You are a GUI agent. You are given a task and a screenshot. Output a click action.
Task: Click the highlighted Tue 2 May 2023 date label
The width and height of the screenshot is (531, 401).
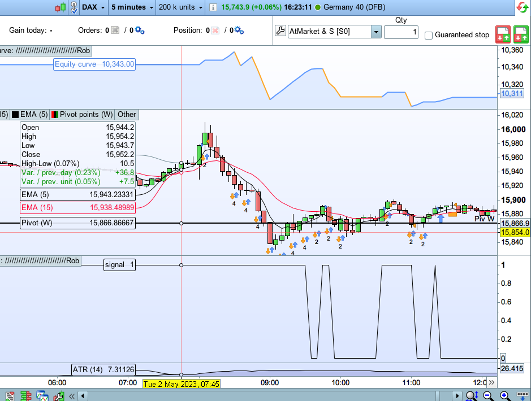pyautogui.click(x=182, y=383)
